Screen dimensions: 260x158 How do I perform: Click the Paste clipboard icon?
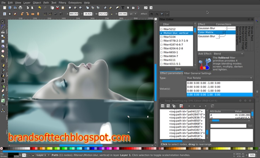tap(63, 8)
